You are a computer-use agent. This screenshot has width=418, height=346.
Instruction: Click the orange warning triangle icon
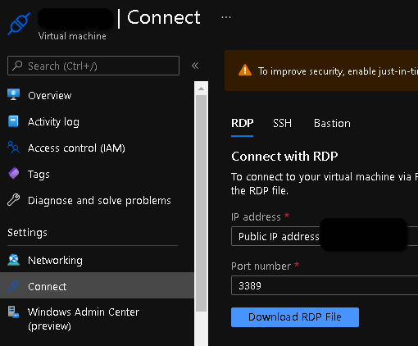coord(245,71)
